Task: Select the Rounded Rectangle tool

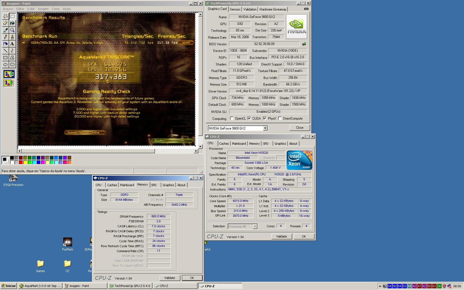Action: (x=12, y=65)
